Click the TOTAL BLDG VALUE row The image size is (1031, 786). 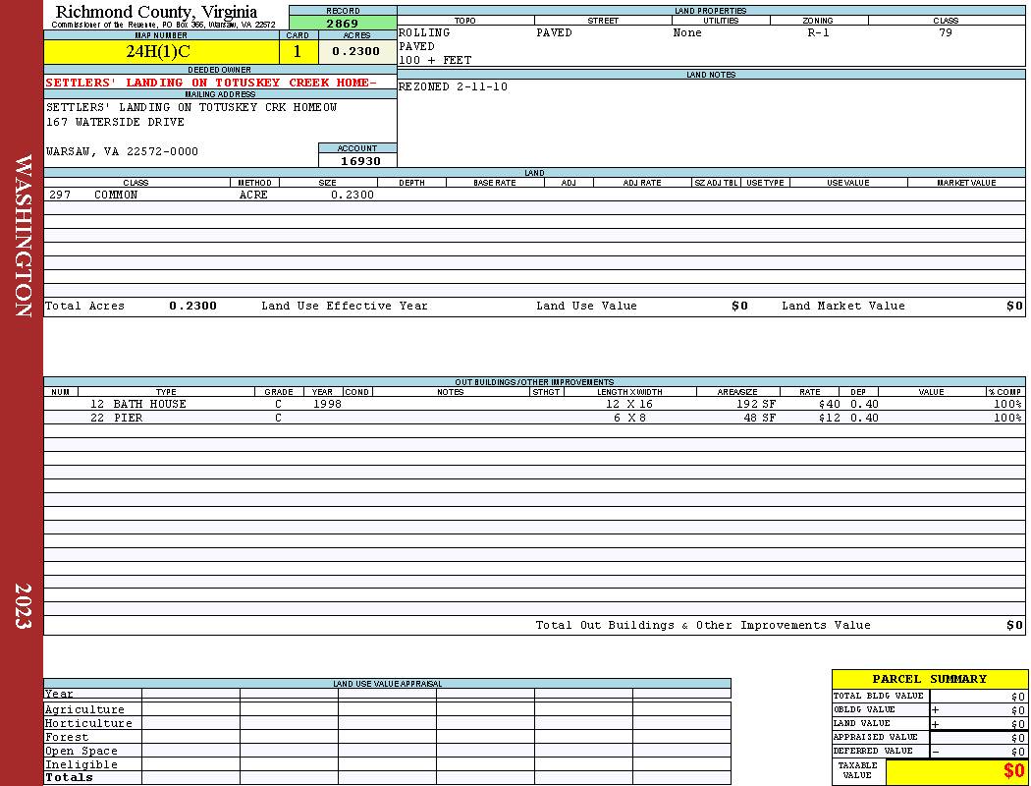930,696
